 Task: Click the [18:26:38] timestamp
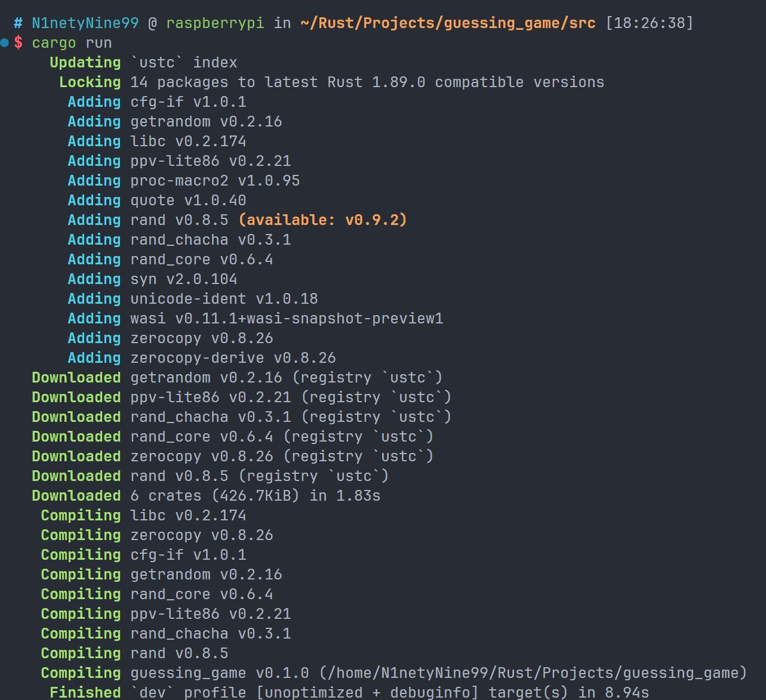(x=650, y=23)
